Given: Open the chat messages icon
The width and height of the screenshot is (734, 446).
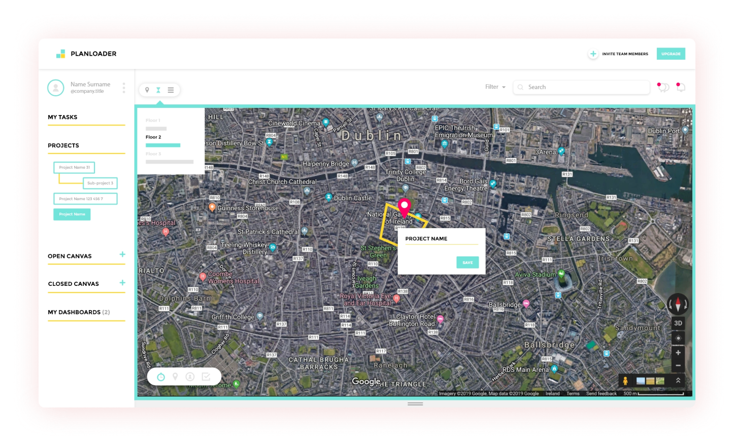Looking at the screenshot, I should 663,87.
